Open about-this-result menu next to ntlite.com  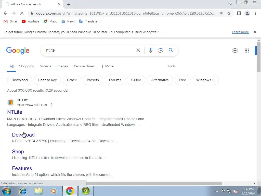51,105
